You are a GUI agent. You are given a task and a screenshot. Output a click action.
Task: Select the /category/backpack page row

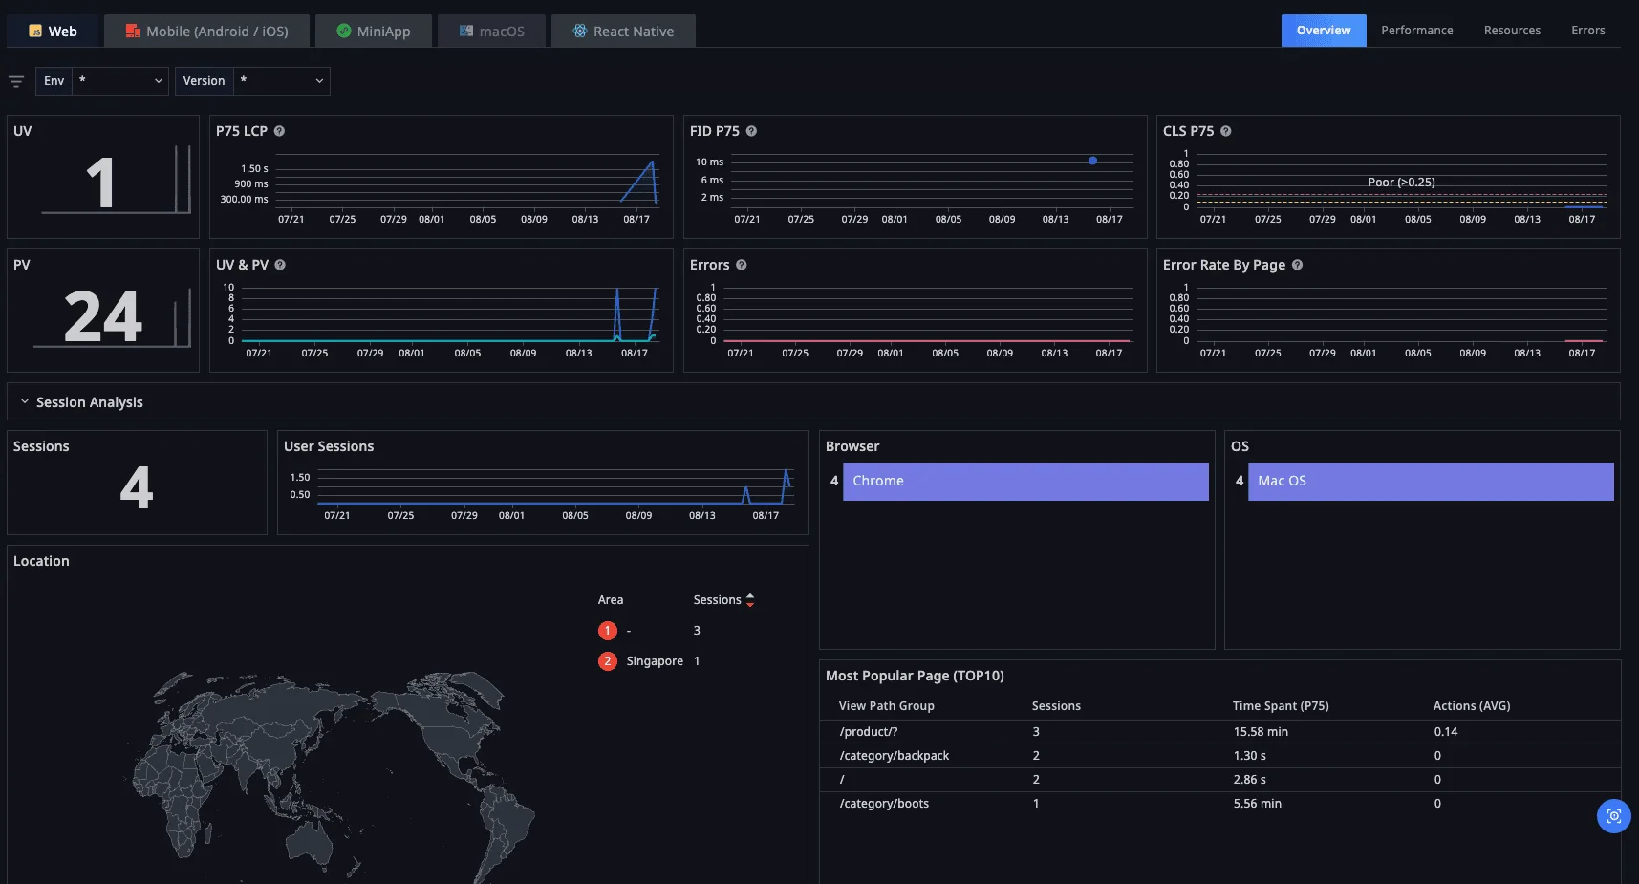[895, 756]
